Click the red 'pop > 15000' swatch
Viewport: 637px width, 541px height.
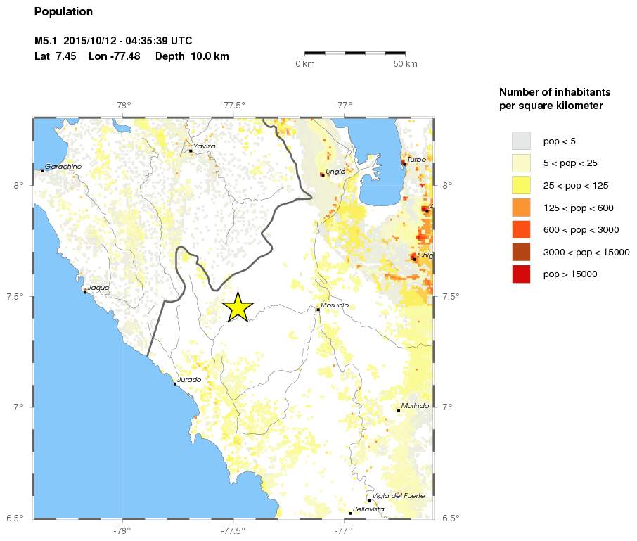pyautogui.click(x=521, y=274)
